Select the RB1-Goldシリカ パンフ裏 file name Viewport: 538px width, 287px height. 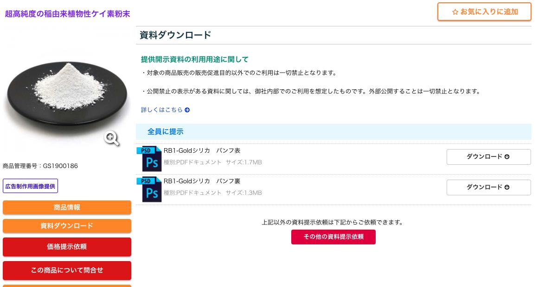coord(202,181)
